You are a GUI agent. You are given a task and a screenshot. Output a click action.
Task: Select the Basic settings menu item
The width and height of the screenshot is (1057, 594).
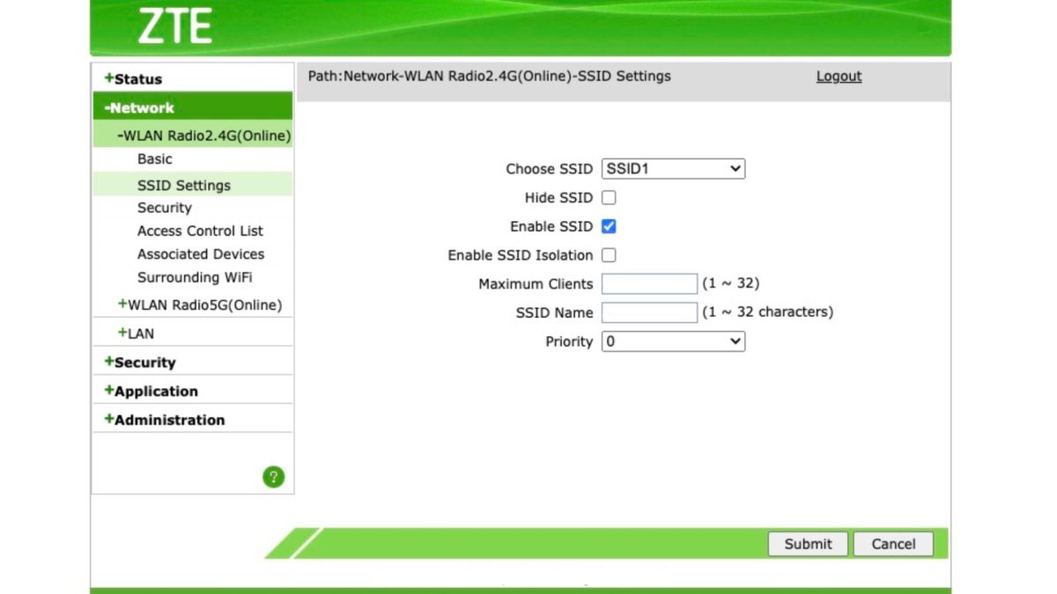click(155, 159)
